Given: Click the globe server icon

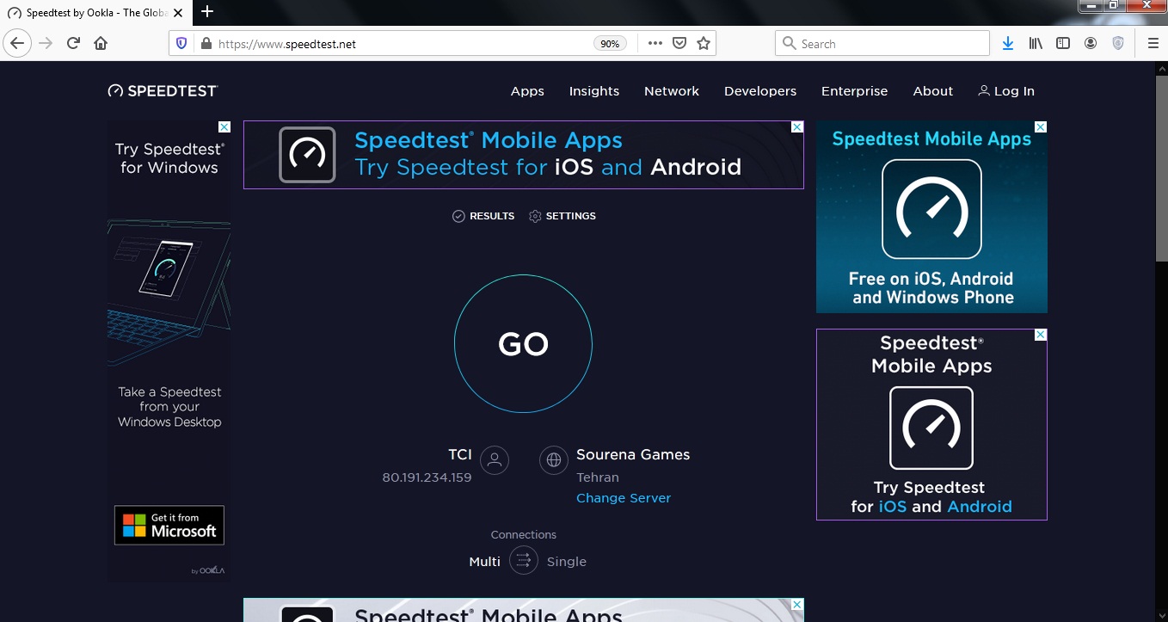Looking at the screenshot, I should click(x=553, y=460).
